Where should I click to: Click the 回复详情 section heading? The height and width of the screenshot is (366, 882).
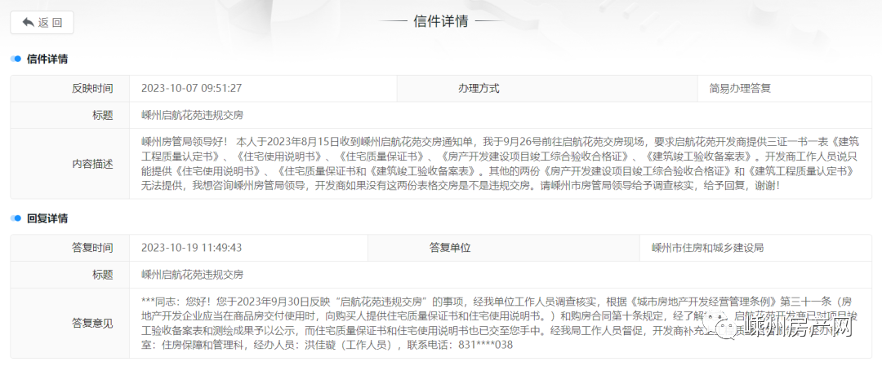(47, 218)
